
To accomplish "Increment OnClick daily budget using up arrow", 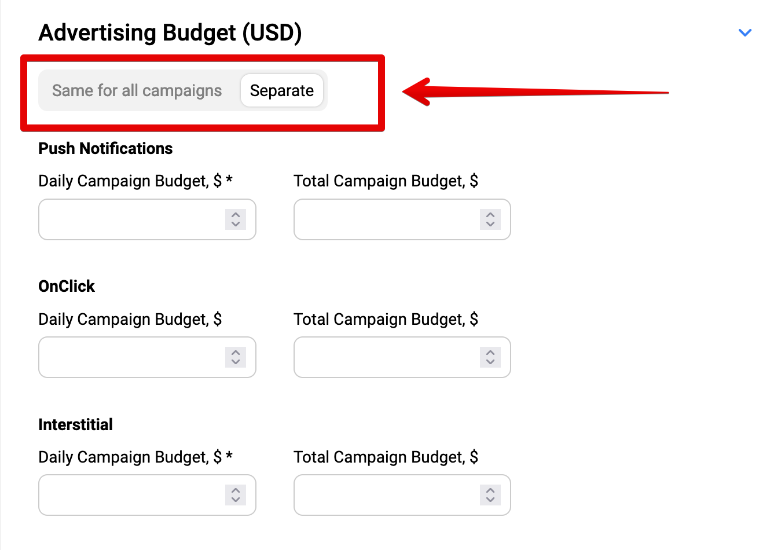I will (x=236, y=353).
